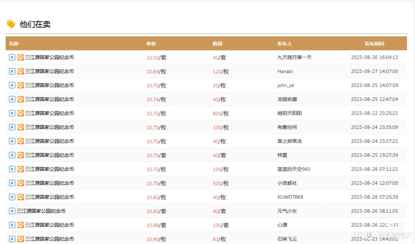Click the blue 卖 icon in 蓝蓝的天空960's row
Screen dimensions: 415x244
pos(12,169)
